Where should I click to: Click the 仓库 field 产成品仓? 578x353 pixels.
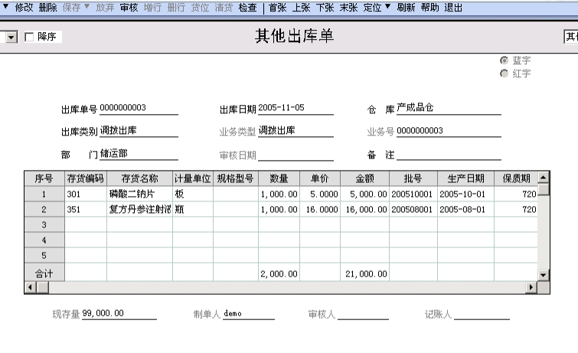coord(449,108)
